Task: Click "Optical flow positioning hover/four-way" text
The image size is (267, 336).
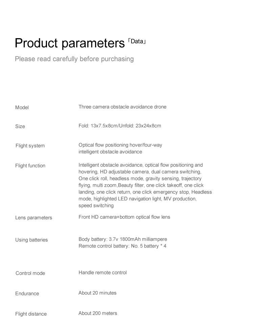Action: click(120, 145)
